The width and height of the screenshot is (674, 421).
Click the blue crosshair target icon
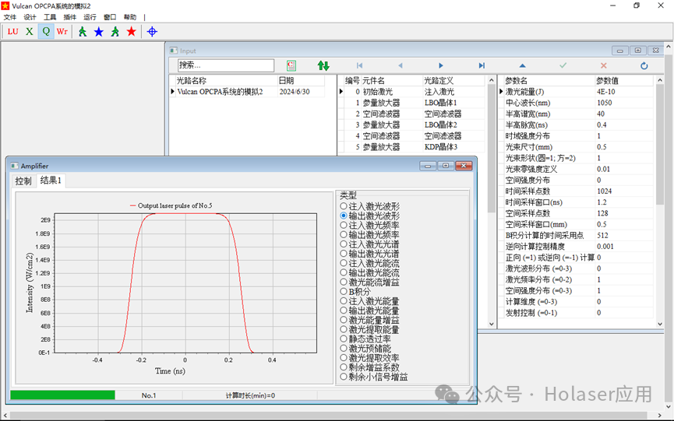tap(152, 31)
